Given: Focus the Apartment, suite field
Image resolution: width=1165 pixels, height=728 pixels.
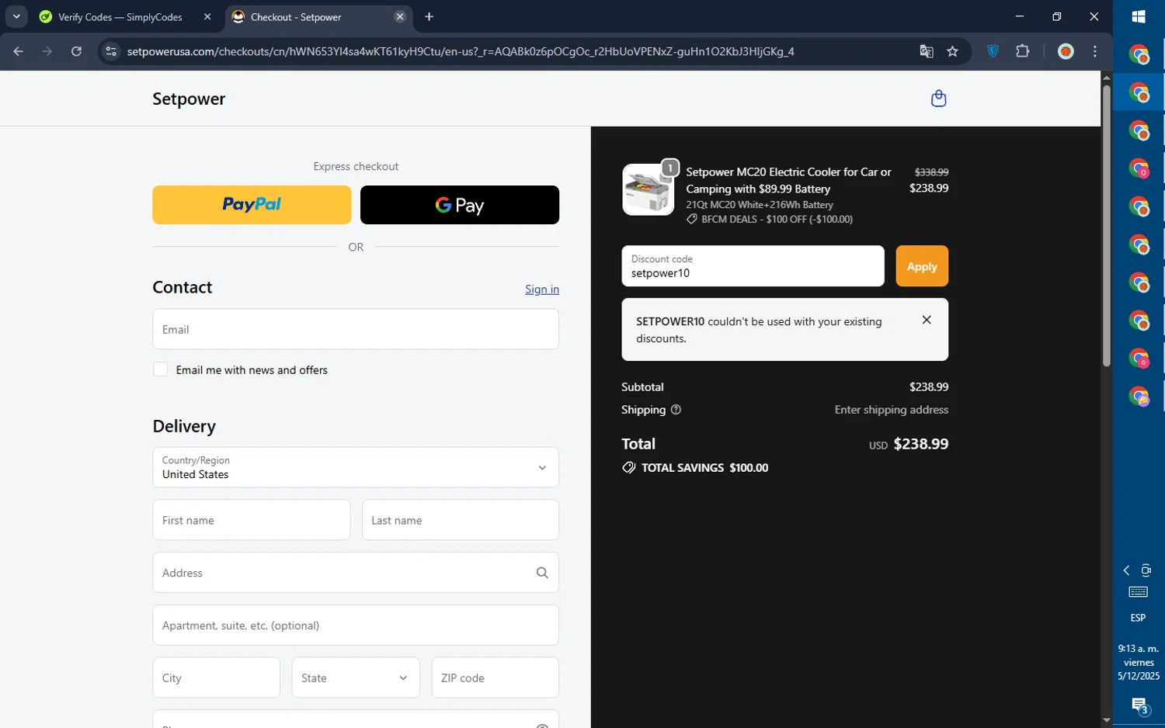Looking at the screenshot, I should pyautogui.click(x=356, y=626).
